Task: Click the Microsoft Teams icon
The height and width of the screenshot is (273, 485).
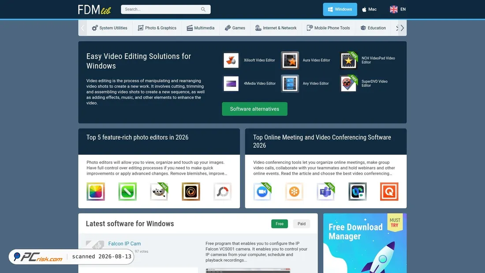Action: pos(326,191)
